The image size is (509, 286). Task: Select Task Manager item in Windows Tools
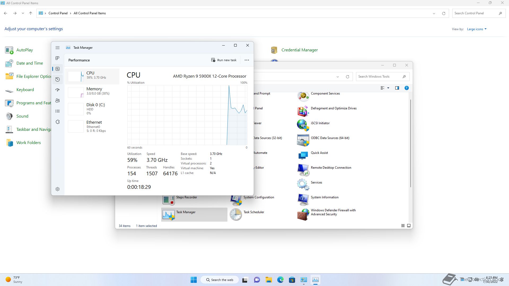pos(194,215)
